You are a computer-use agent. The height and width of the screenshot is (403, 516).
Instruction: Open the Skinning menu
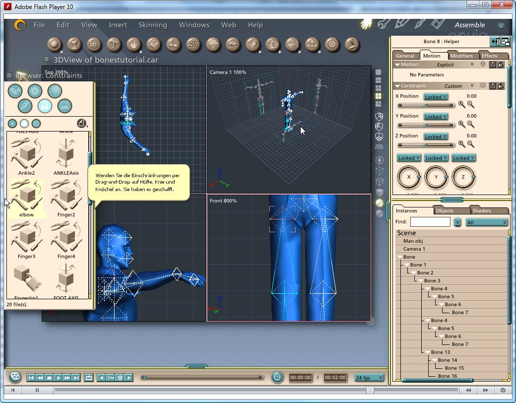tap(153, 25)
